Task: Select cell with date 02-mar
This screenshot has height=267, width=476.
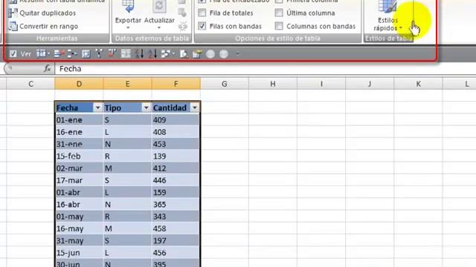Action: 79,168
